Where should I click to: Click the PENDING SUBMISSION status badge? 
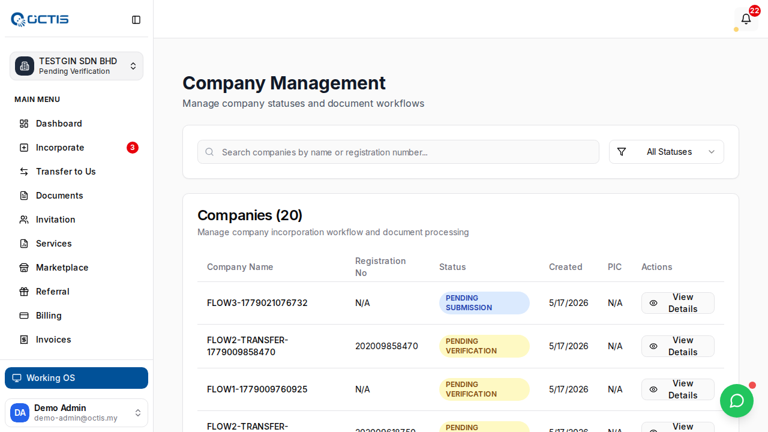pyautogui.click(x=484, y=303)
